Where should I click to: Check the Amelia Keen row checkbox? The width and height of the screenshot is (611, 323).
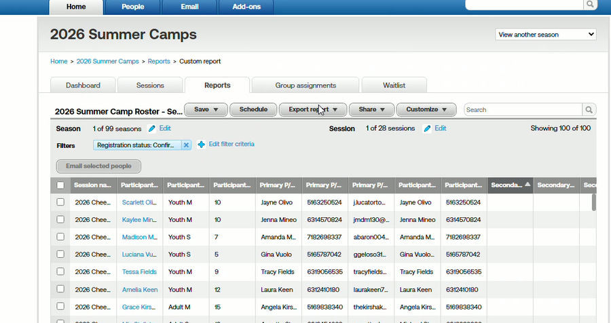click(x=60, y=288)
